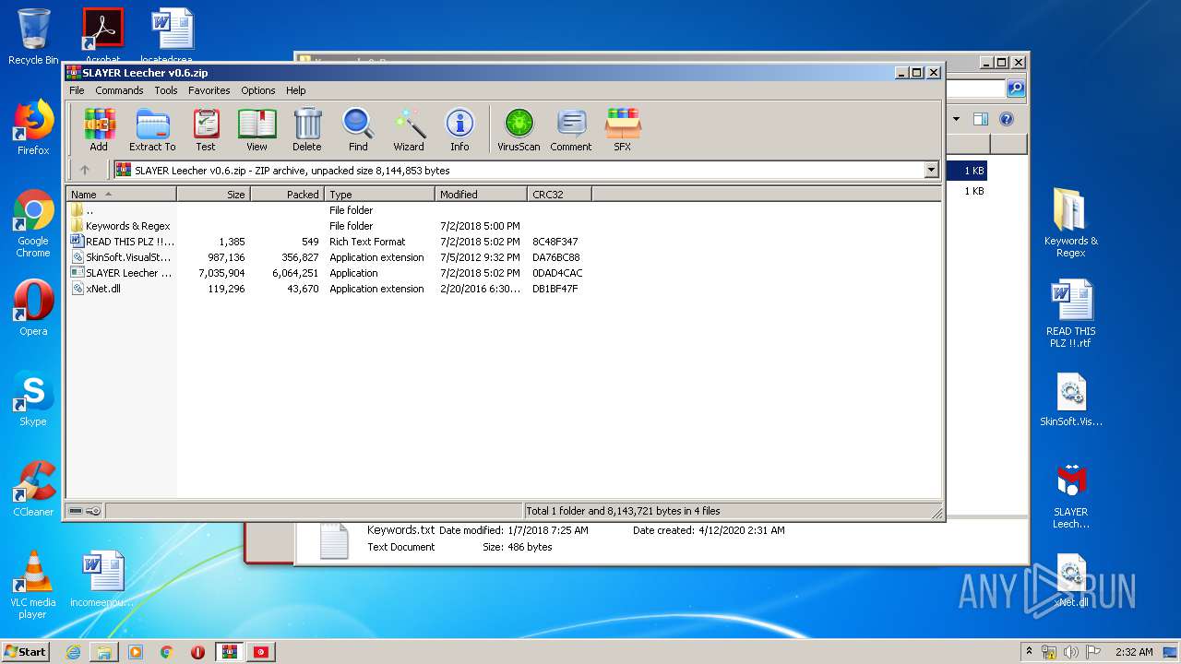Image resolution: width=1181 pixels, height=664 pixels.
Task: Open the Commands menu
Action: [119, 90]
